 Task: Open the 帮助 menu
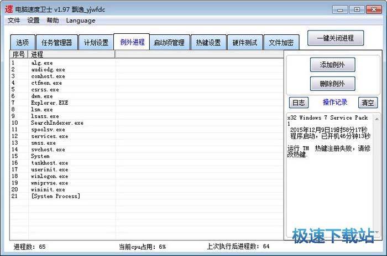tap(53, 21)
